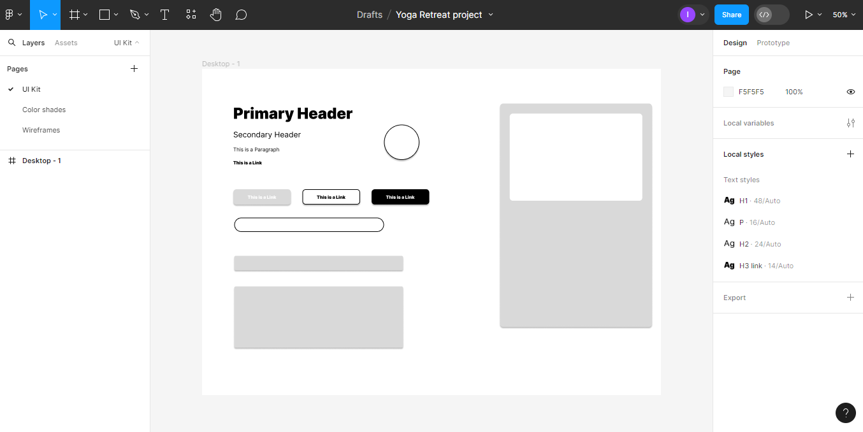The width and height of the screenshot is (863, 432).
Task: Open the Pen tool dropdown arrow
Action: tap(147, 15)
